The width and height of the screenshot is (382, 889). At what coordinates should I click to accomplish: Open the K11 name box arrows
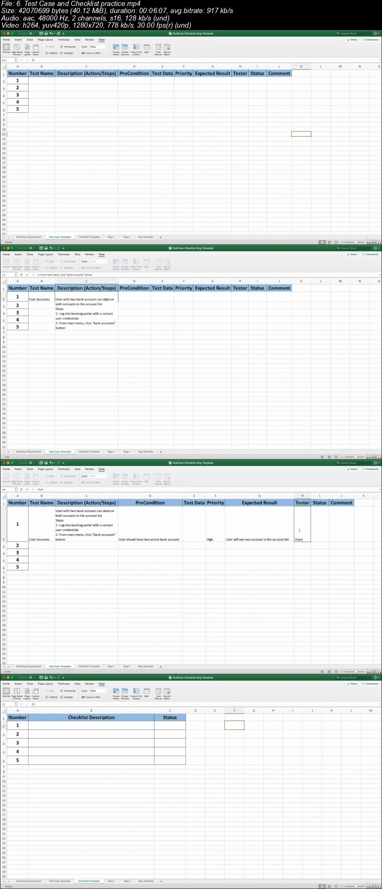point(16,60)
